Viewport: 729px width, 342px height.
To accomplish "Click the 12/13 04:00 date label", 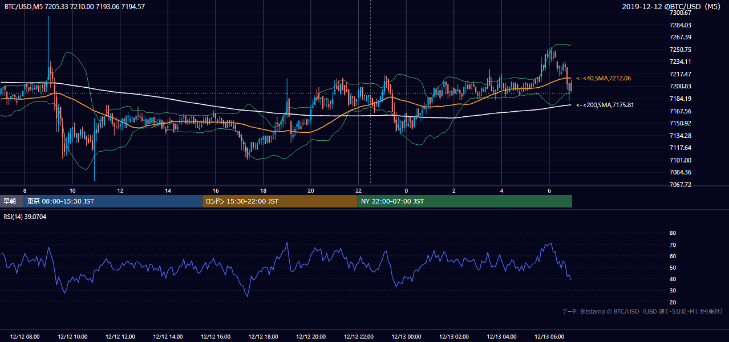I will [x=502, y=337].
